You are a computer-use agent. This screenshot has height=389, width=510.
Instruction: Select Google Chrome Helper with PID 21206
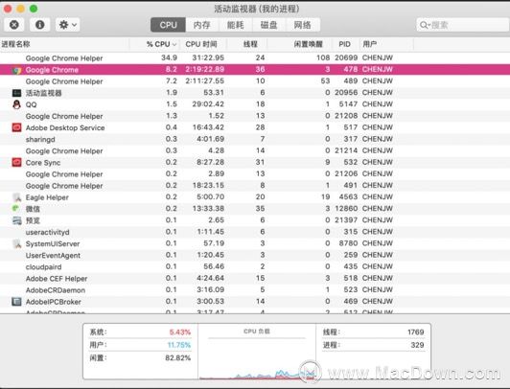pos(255,173)
